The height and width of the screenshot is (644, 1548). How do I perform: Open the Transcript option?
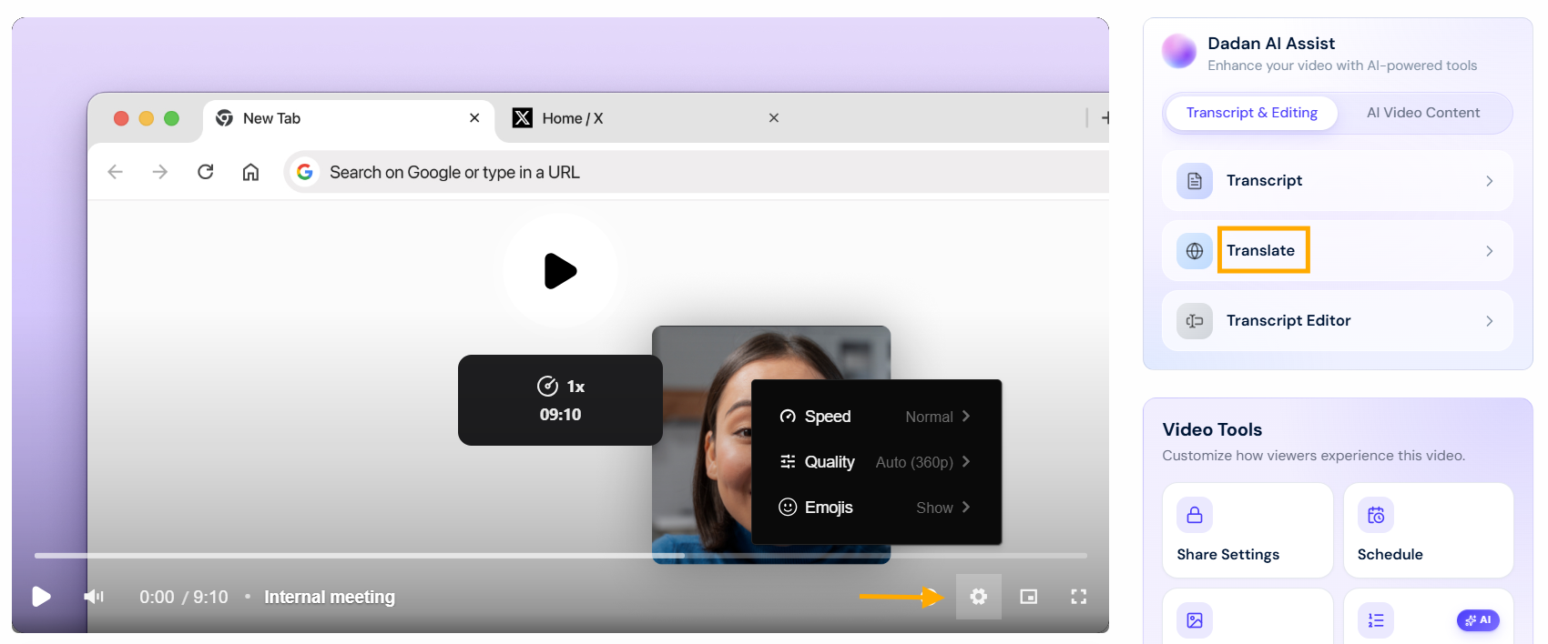click(1338, 181)
